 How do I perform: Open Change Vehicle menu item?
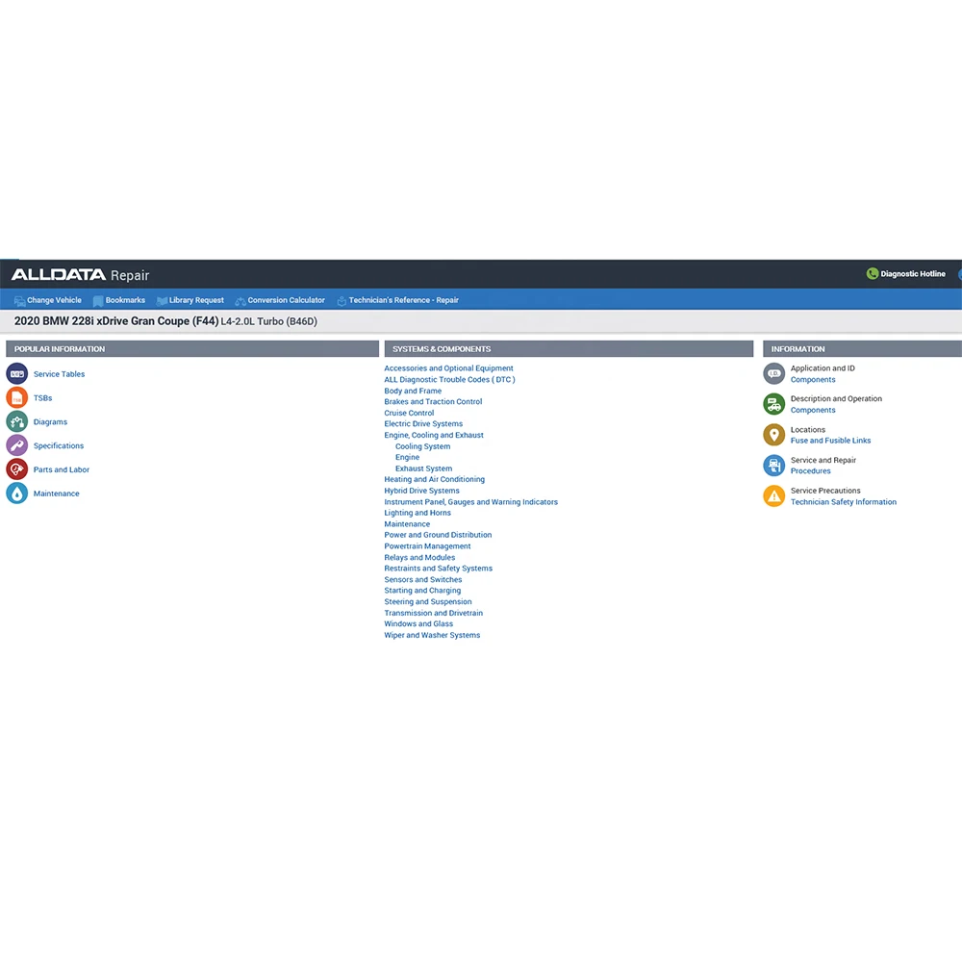54,300
